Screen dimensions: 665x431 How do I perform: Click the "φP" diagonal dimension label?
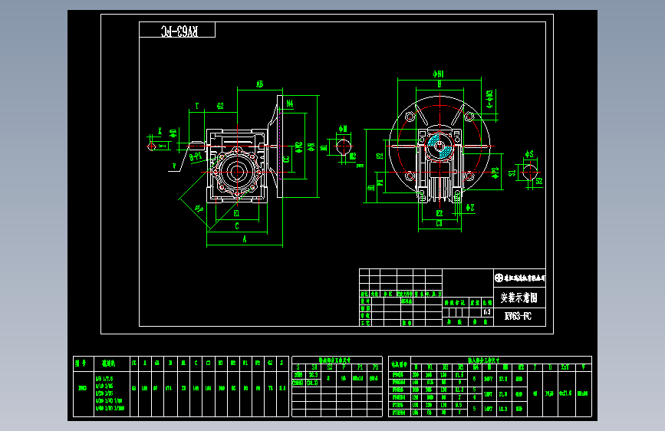199,208
